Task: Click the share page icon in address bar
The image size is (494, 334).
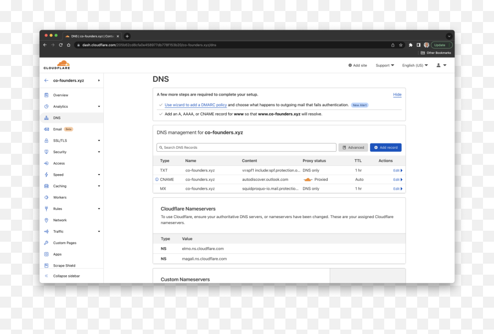Action: tap(392, 45)
